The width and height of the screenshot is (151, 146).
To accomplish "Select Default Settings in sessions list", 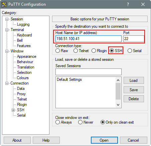I will (69, 80).
